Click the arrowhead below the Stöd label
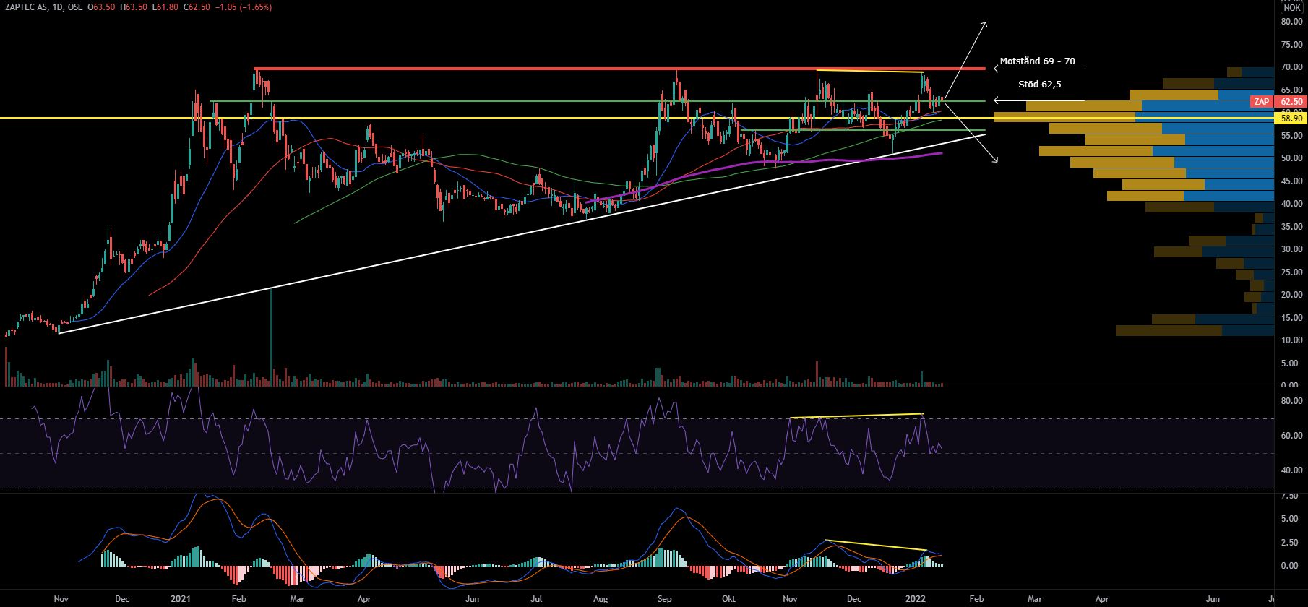Image resolution: width=1308 pixels, height=607 pixels. tap(997, 100)
